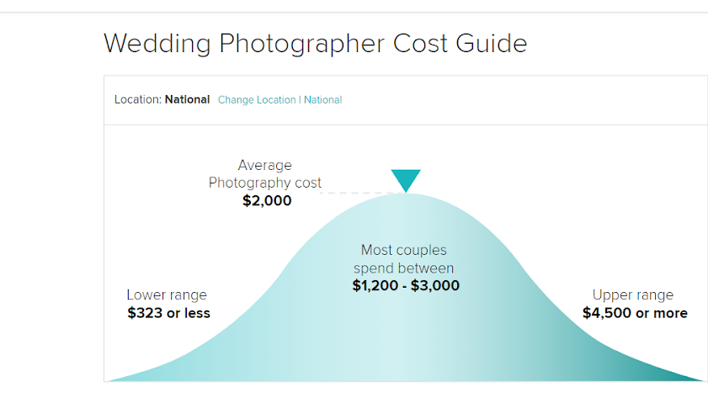Select the $4,500 or more value

point(635,313)
